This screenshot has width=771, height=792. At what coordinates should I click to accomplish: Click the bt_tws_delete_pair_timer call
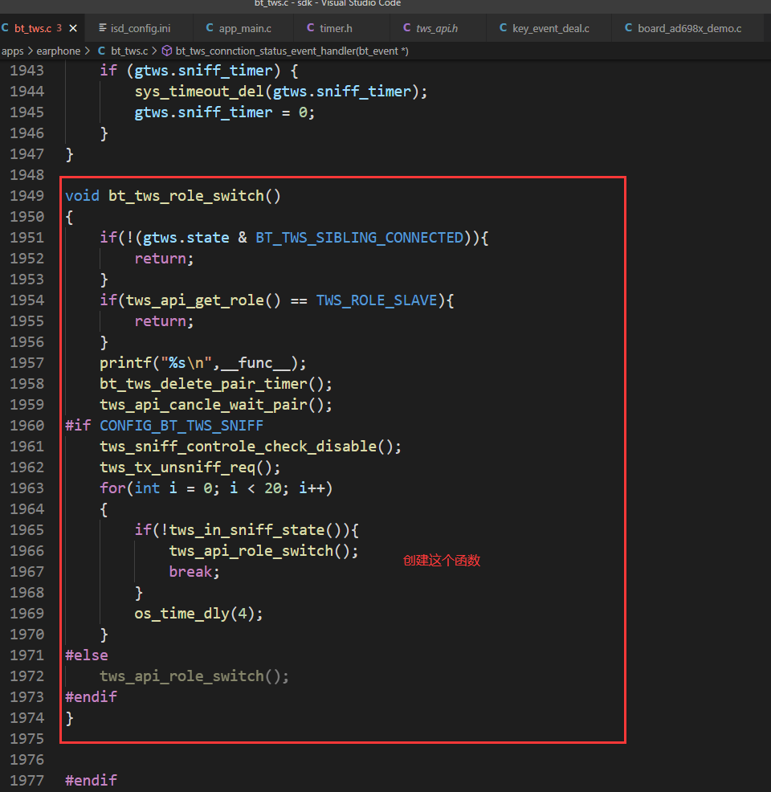tap(203, 384)
